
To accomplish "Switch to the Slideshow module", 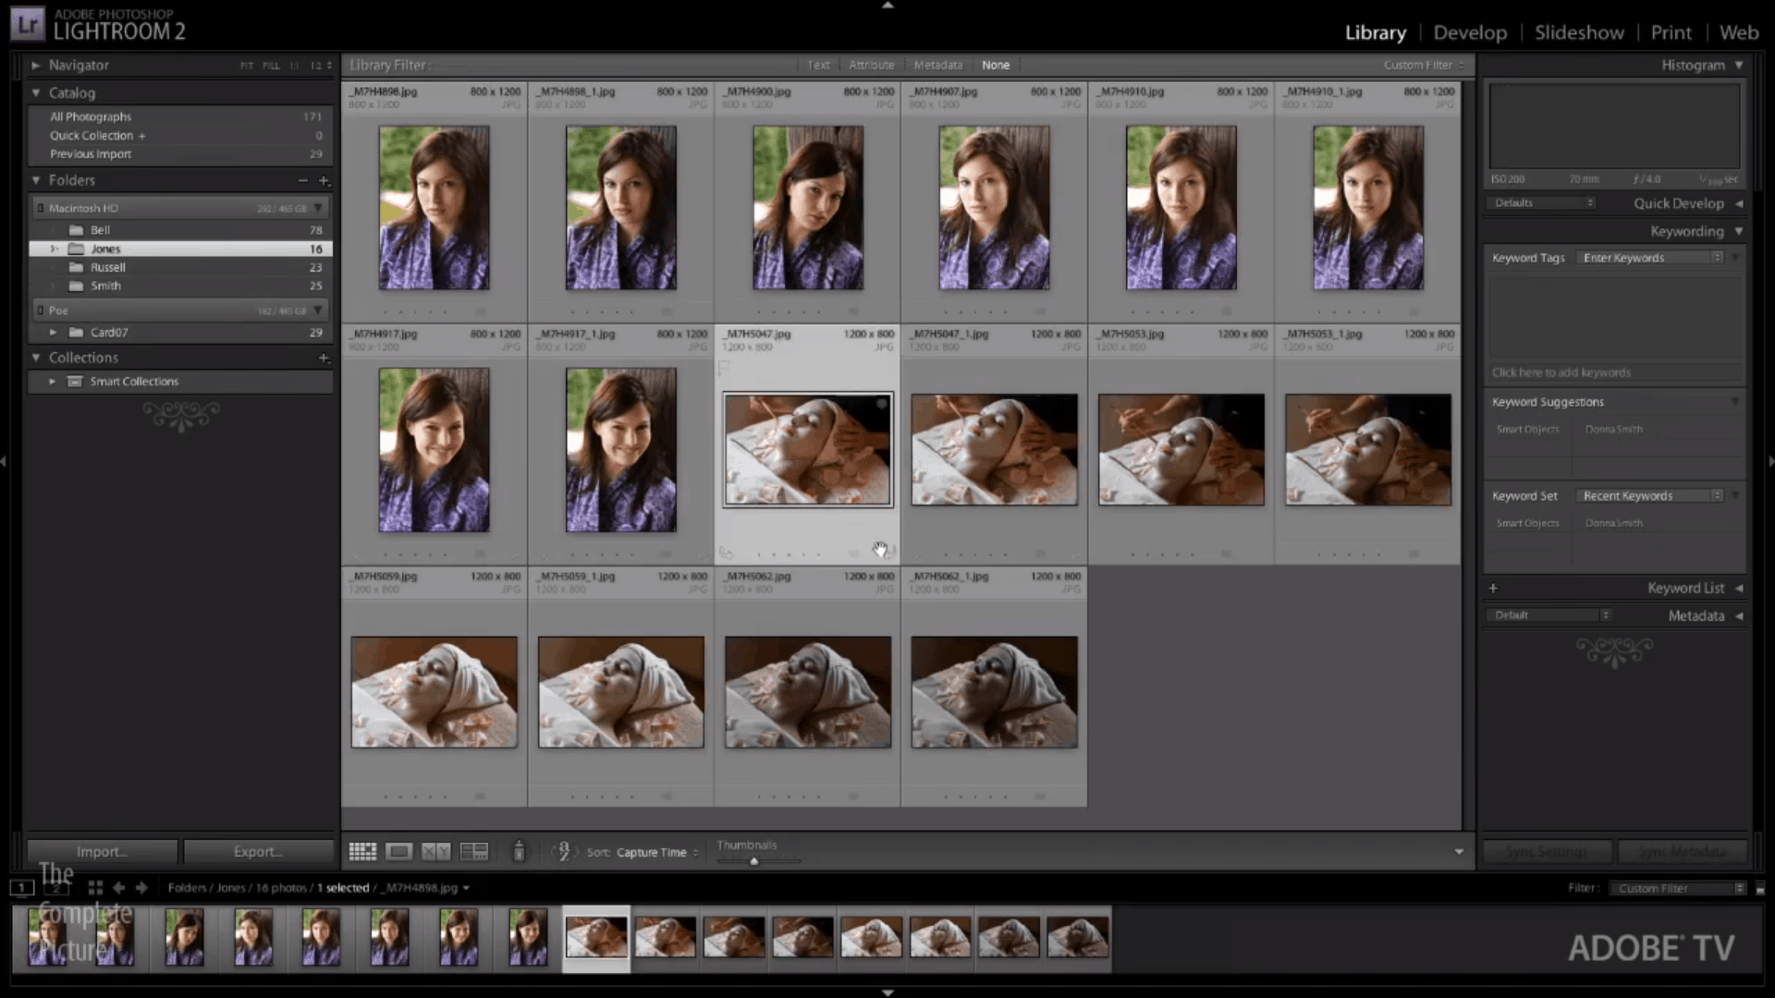I will (1579, 32).
